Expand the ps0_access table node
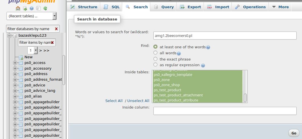302x139 pixels. (x=15, y=63)
